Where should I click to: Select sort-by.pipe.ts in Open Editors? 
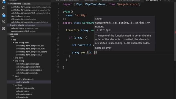29,25
